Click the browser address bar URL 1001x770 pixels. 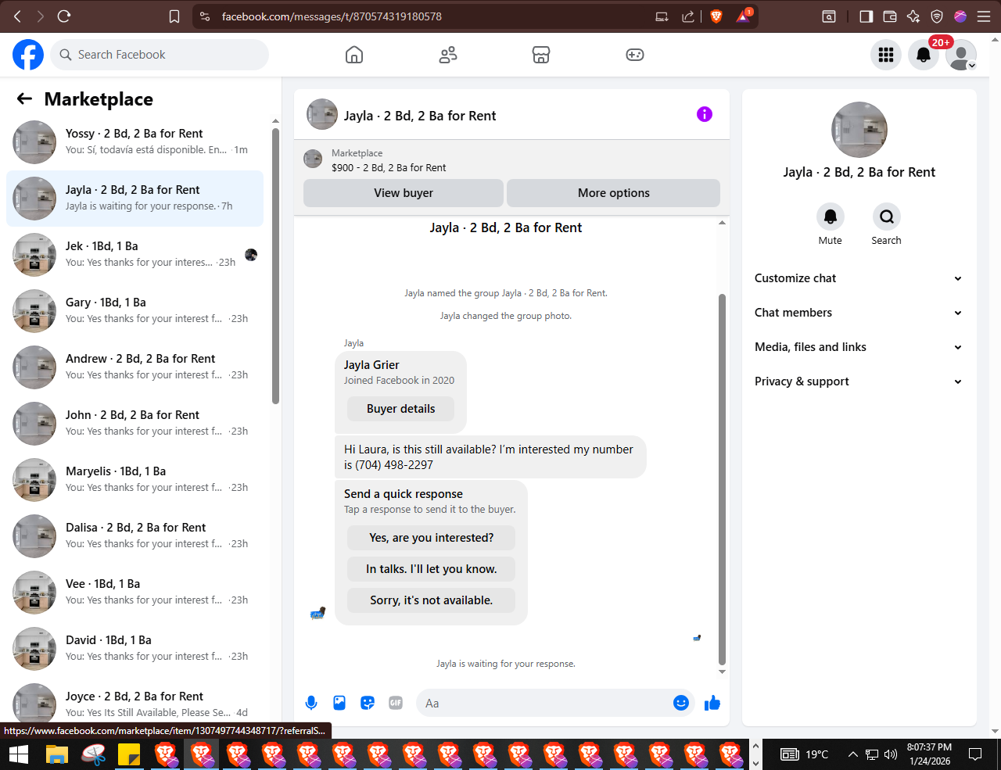pyautogui.click(x=332, y=16)
